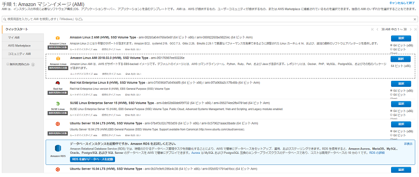Image resolution: width=419 pixels, height=177 pixels.
Task: Choose 選択 for Red Hat Enterprise Linux 8
Action: [401, 84]
